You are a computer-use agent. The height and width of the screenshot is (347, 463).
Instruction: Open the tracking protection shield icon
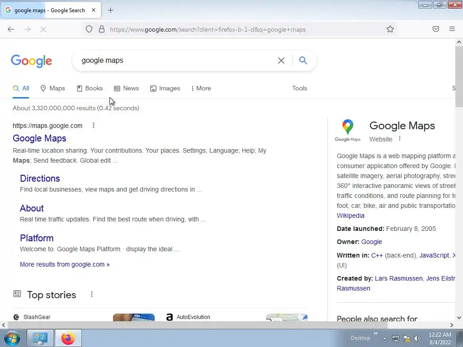[x=89, y=29]
